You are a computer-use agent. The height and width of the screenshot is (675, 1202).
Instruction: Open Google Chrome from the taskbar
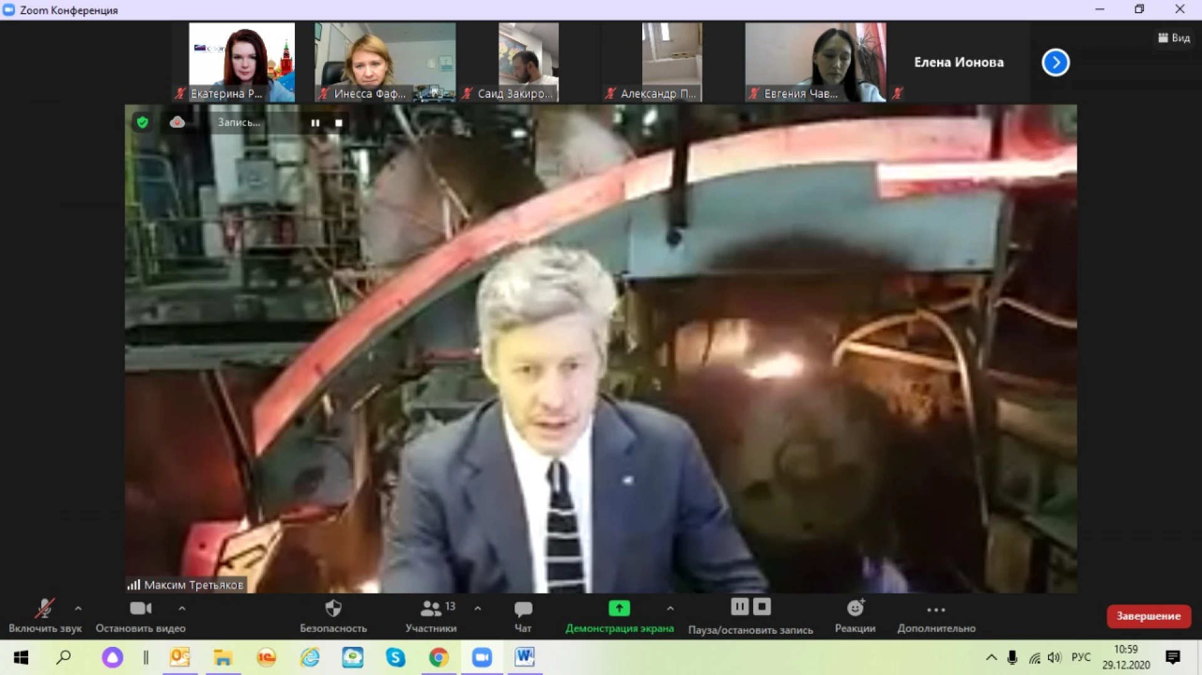439,657
